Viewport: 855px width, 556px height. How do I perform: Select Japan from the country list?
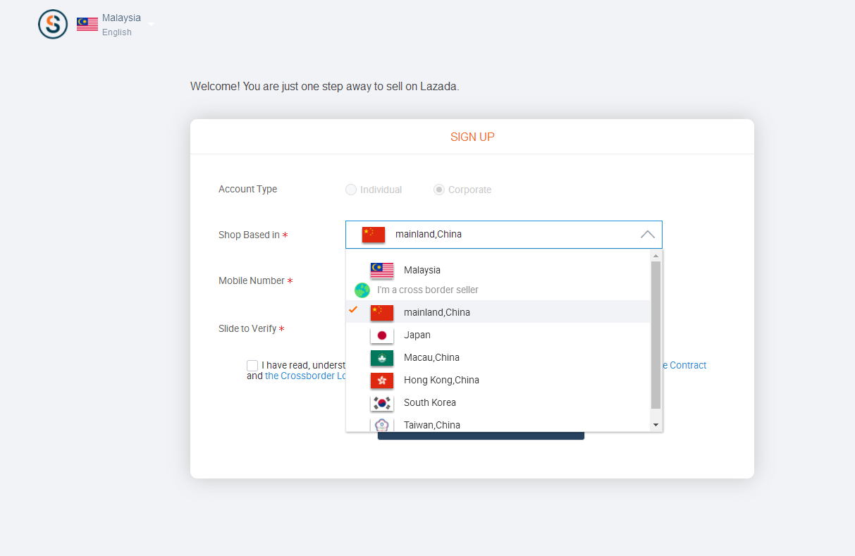coord(498,335)
